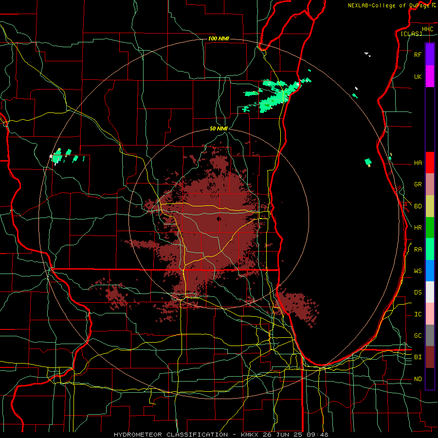Click the HR legend label

click(418, 228)
